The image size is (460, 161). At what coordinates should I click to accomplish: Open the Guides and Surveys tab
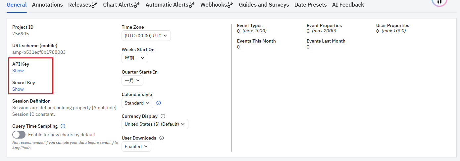pos(264,5)
